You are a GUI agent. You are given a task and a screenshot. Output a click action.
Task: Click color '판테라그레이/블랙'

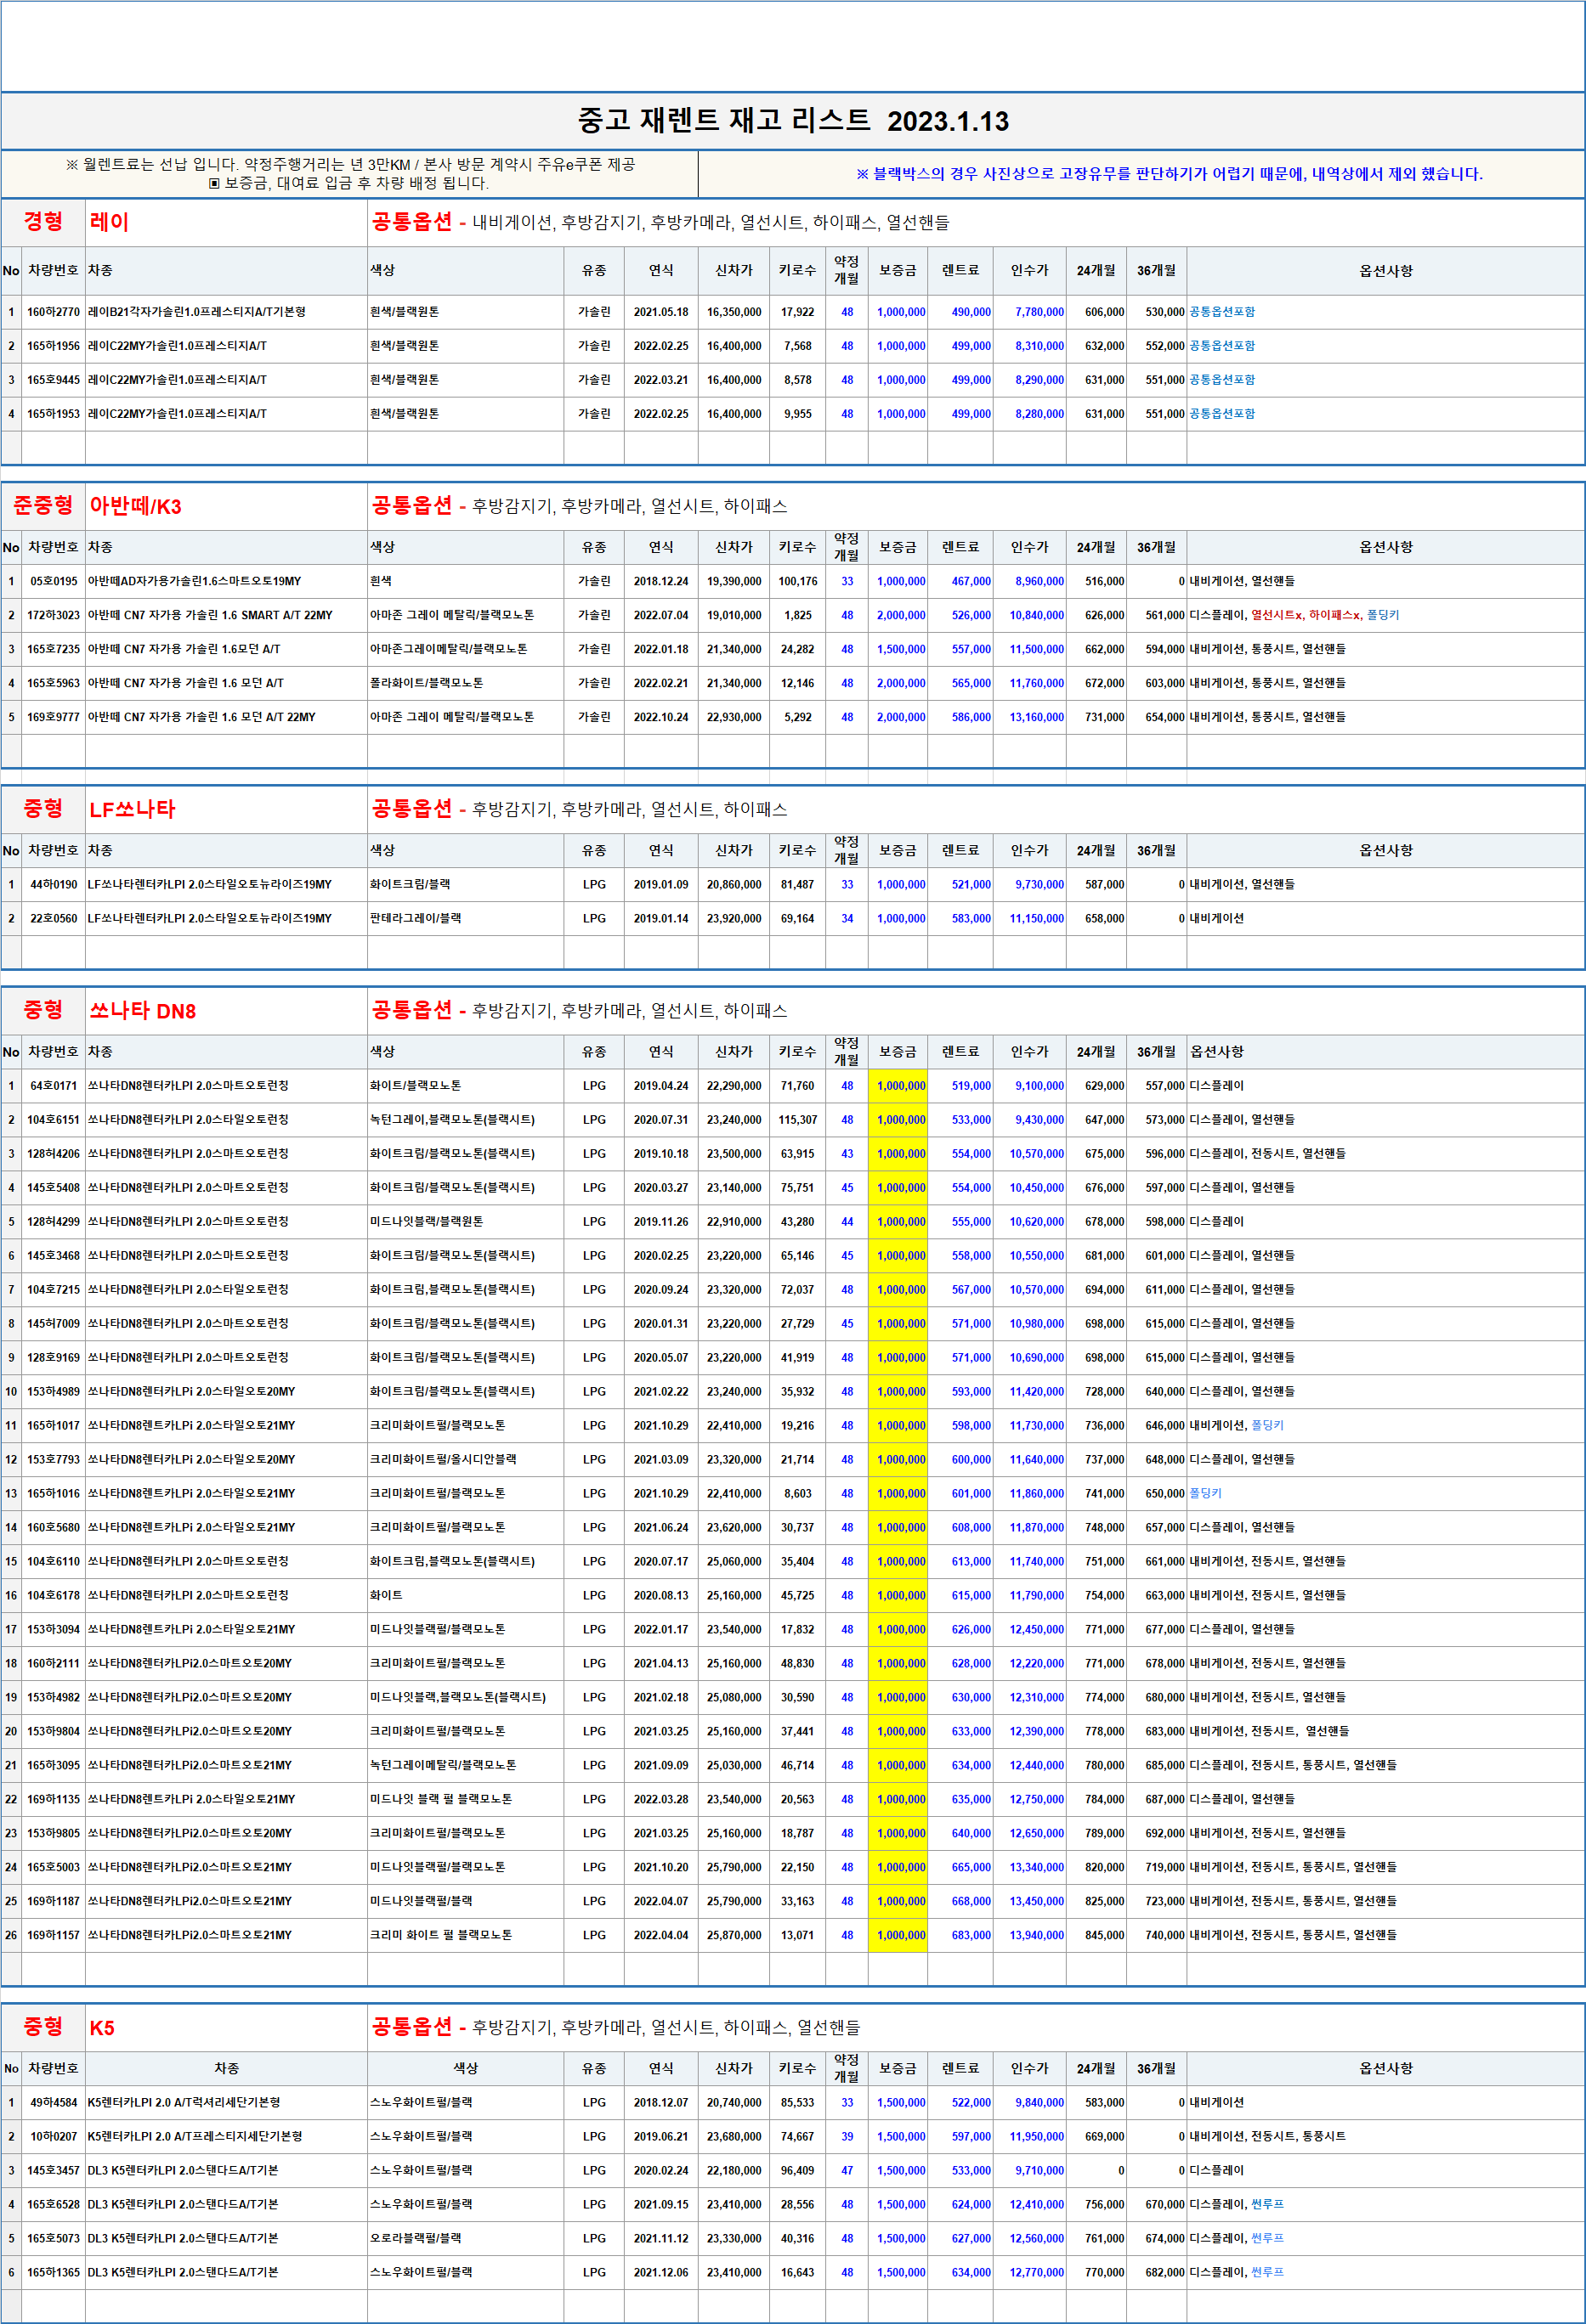point(416,918)
